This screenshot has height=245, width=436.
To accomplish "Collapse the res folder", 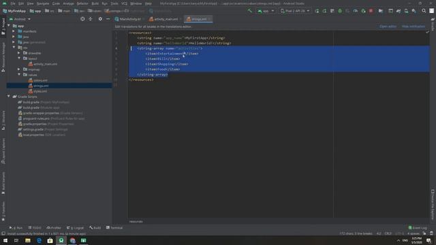I will 14,48.
